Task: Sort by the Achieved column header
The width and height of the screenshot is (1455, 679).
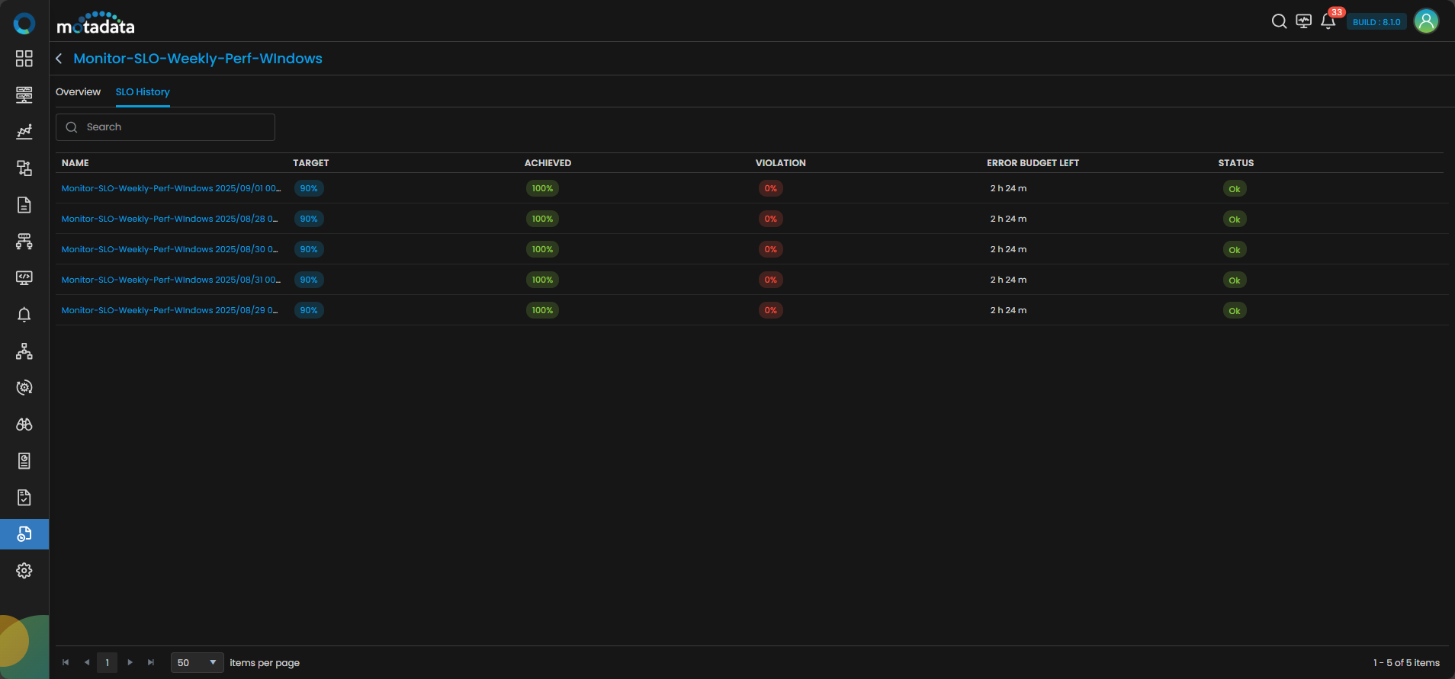Action: pos(548,163)
